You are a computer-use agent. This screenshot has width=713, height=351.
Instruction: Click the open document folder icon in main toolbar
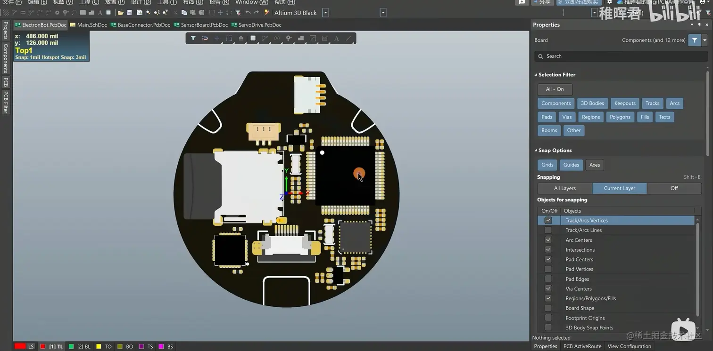(x=121, y=13)
